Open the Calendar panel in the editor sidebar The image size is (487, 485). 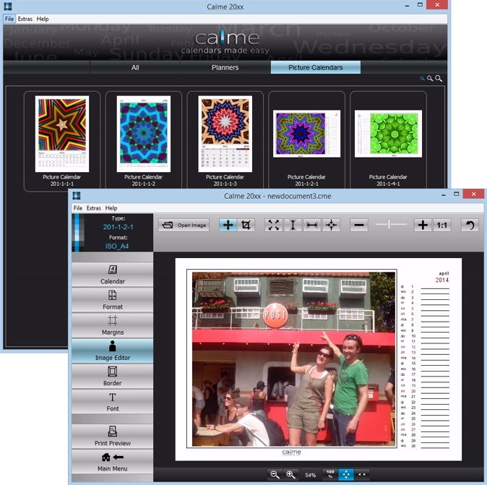pos(113,275)
